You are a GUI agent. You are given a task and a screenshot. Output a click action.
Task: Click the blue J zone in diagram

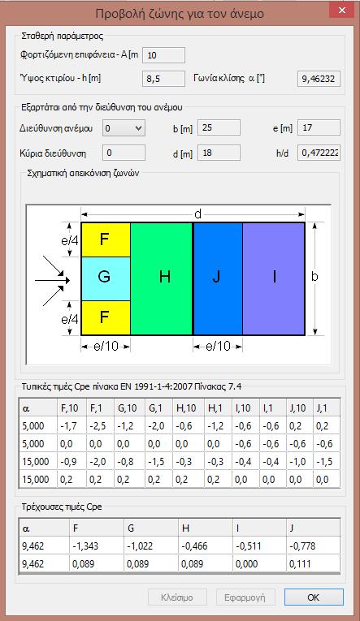pos(218,278)
